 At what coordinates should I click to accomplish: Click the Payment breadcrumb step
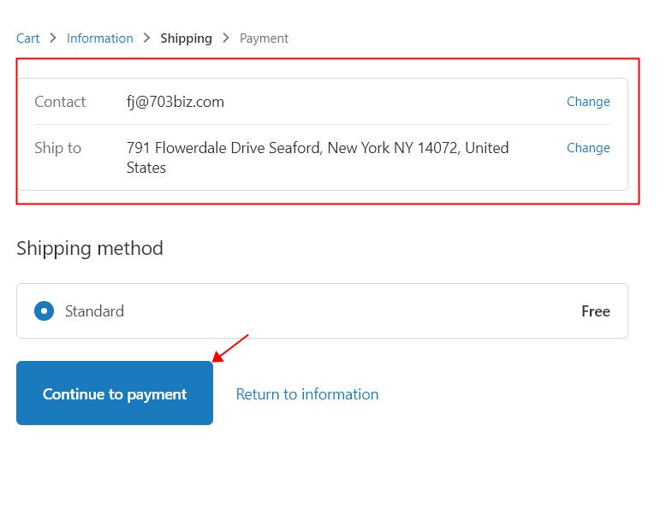click(264, 38)
